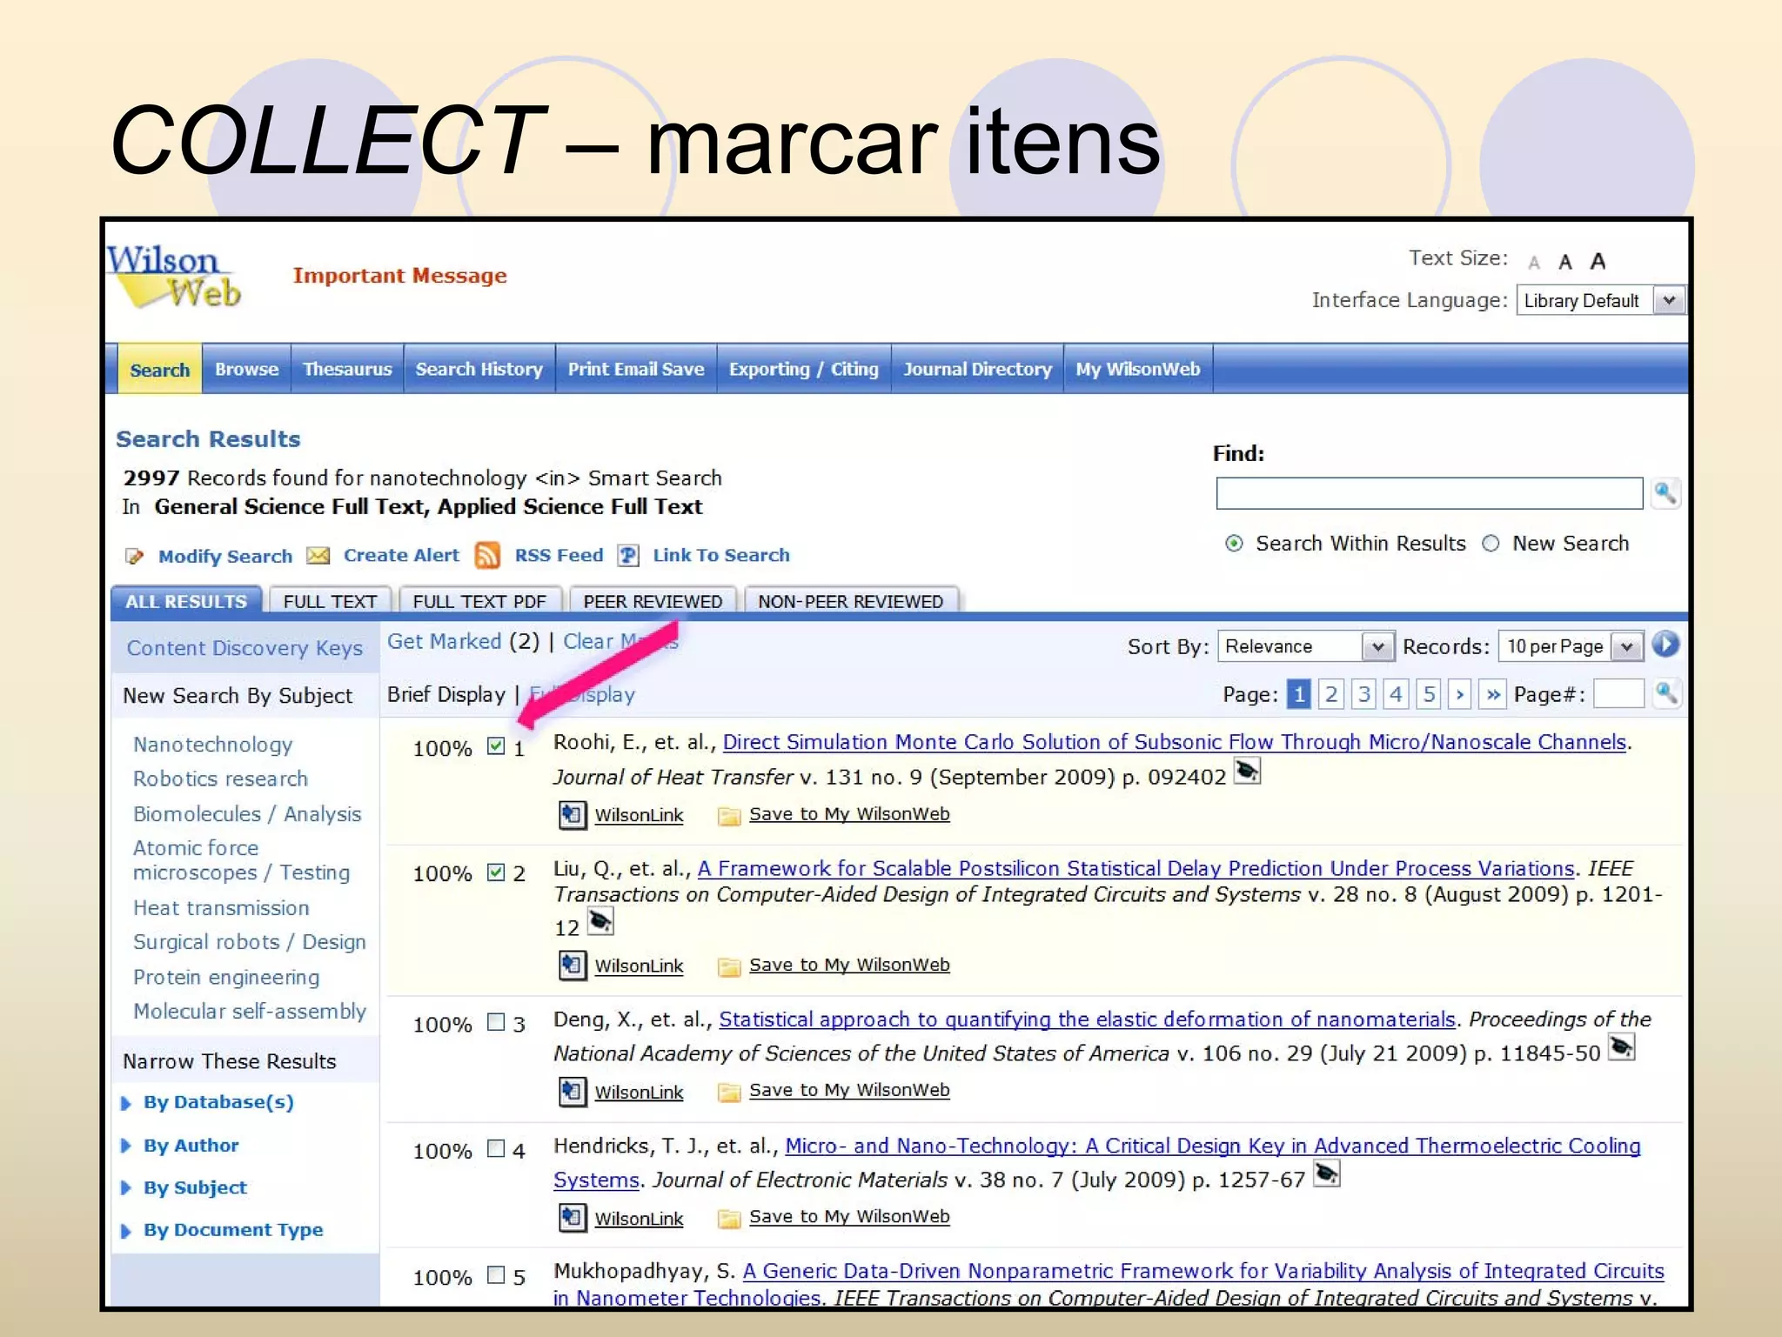Open Interface Language dropdown

[x=1600, y=301]
